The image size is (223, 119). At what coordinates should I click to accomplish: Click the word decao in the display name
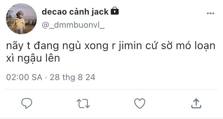point(54,12)
